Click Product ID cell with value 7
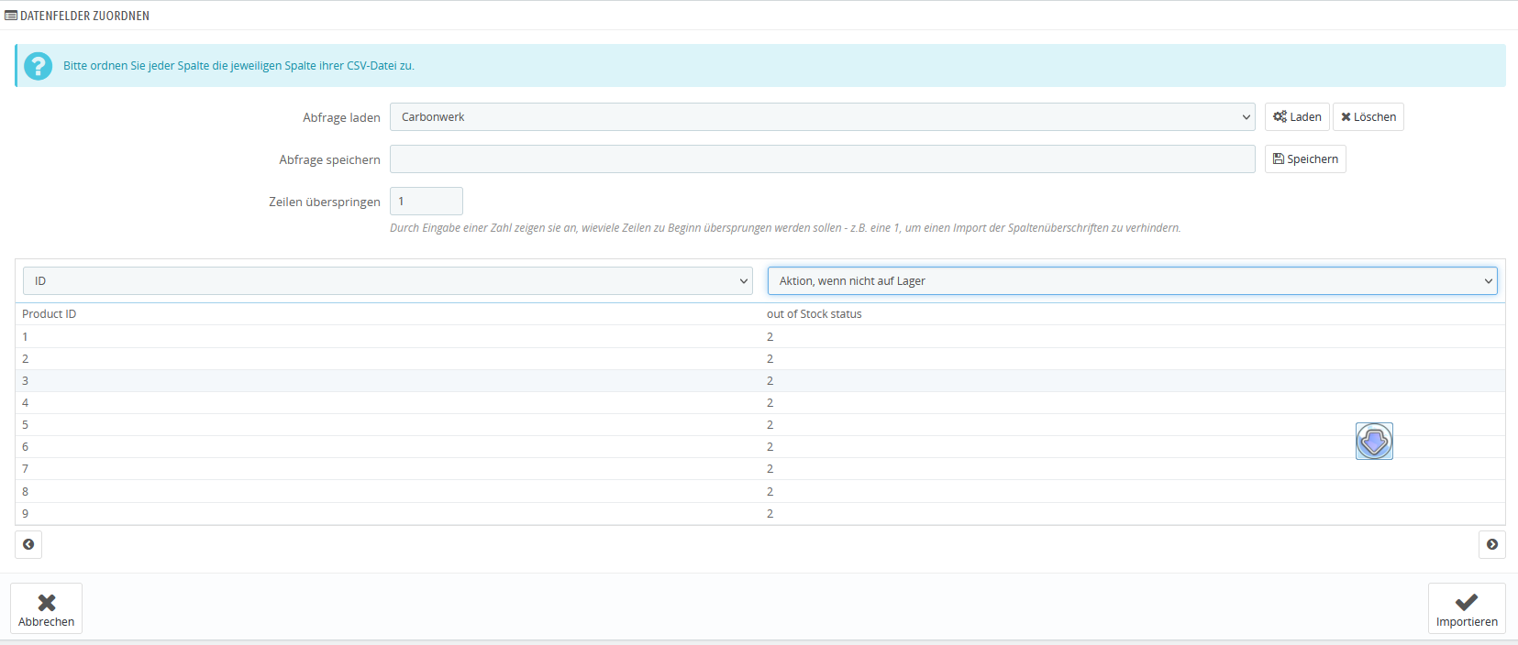Viewport: 1518px width, 645px height. pyautogui.click(x=388, y=469)
